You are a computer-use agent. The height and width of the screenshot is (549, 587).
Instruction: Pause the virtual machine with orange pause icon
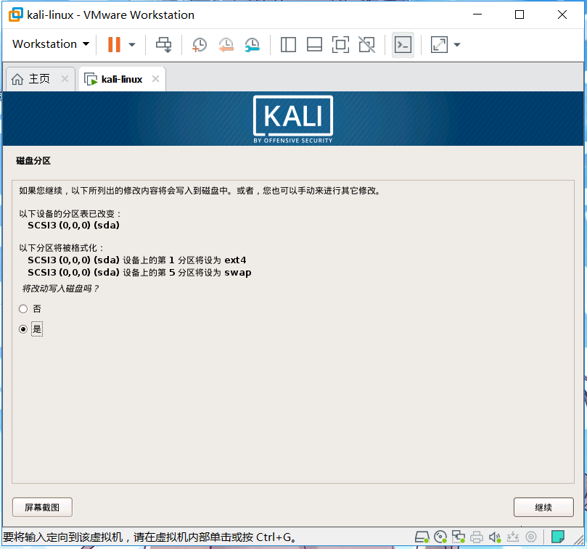tap(114, 44)
